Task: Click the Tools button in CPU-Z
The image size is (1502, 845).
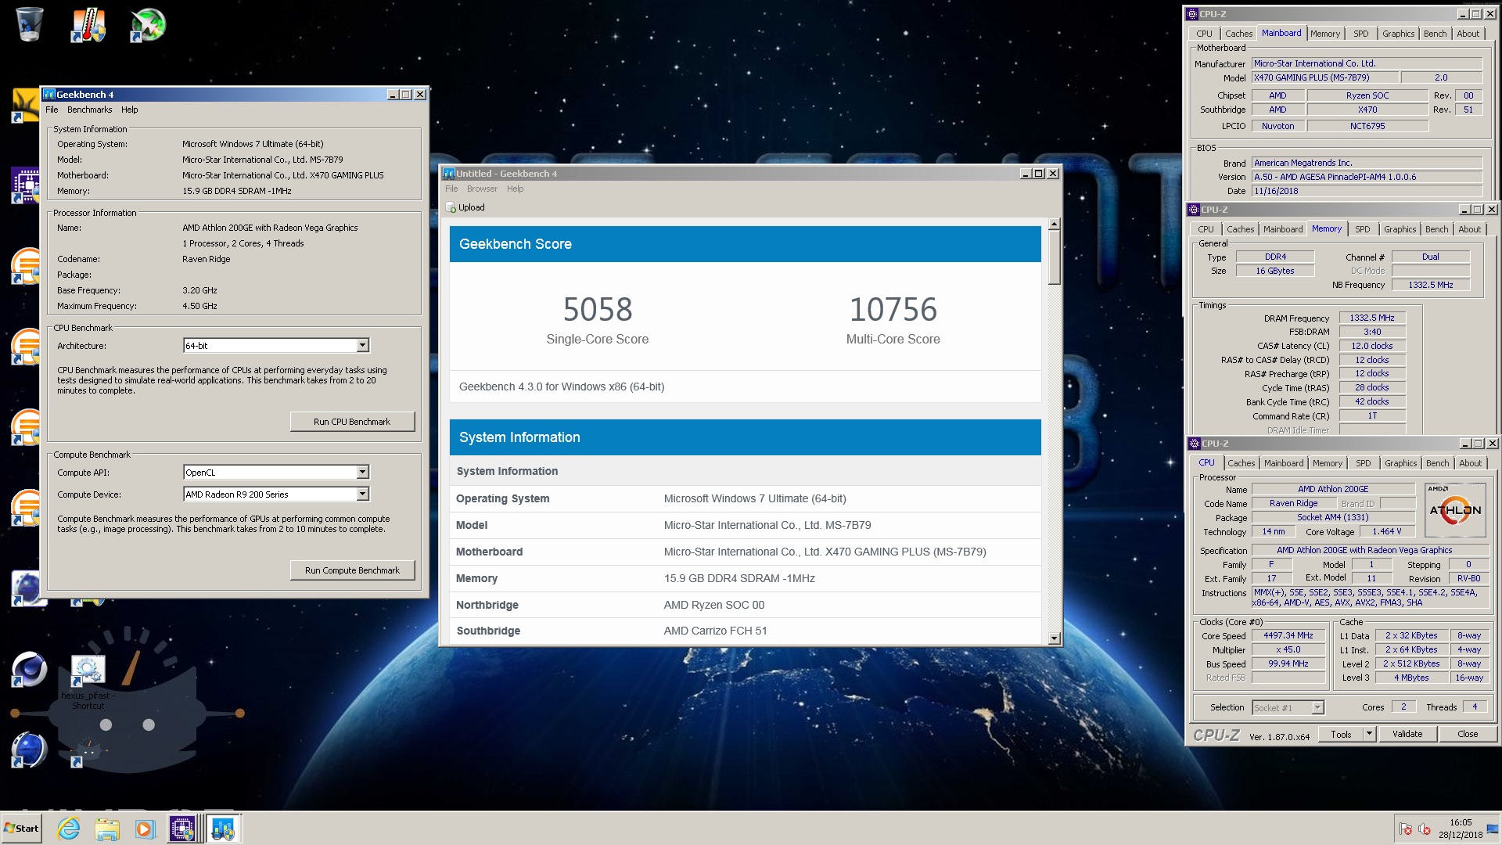Action: pyautogui.click(x=1341, y=734)
